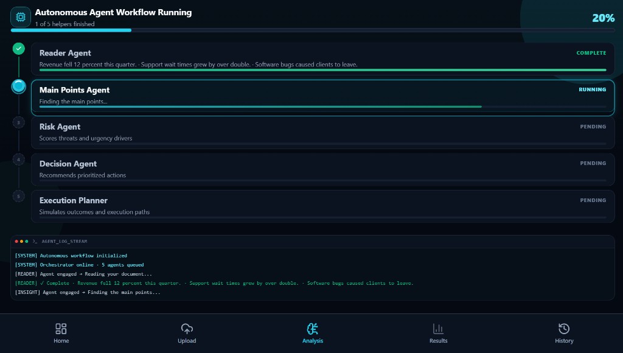The width and height of the screenshot is (623, 353).
Task: Click the green checkmark step for Reader Agent
Action: coord(19,49)
